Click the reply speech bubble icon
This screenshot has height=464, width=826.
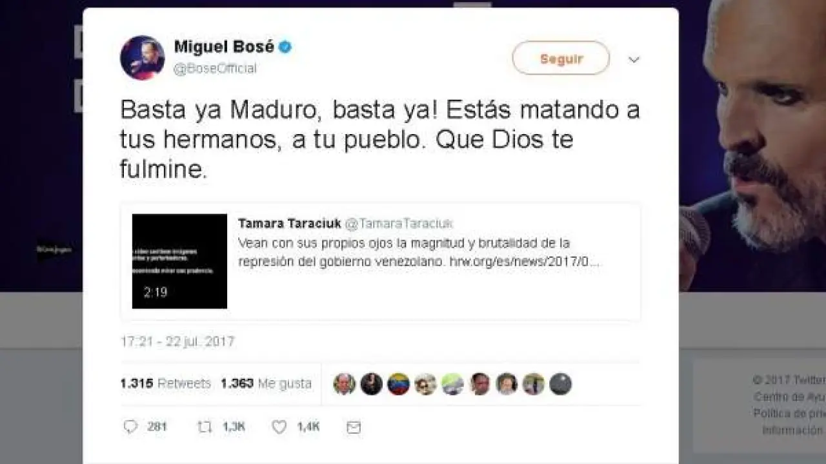(x=130, y=427)
